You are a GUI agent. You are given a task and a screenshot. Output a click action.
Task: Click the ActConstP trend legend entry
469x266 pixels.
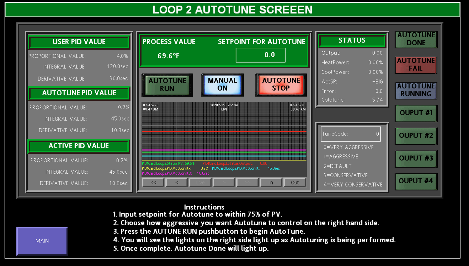pyautogui.click(x=175, y=168)
